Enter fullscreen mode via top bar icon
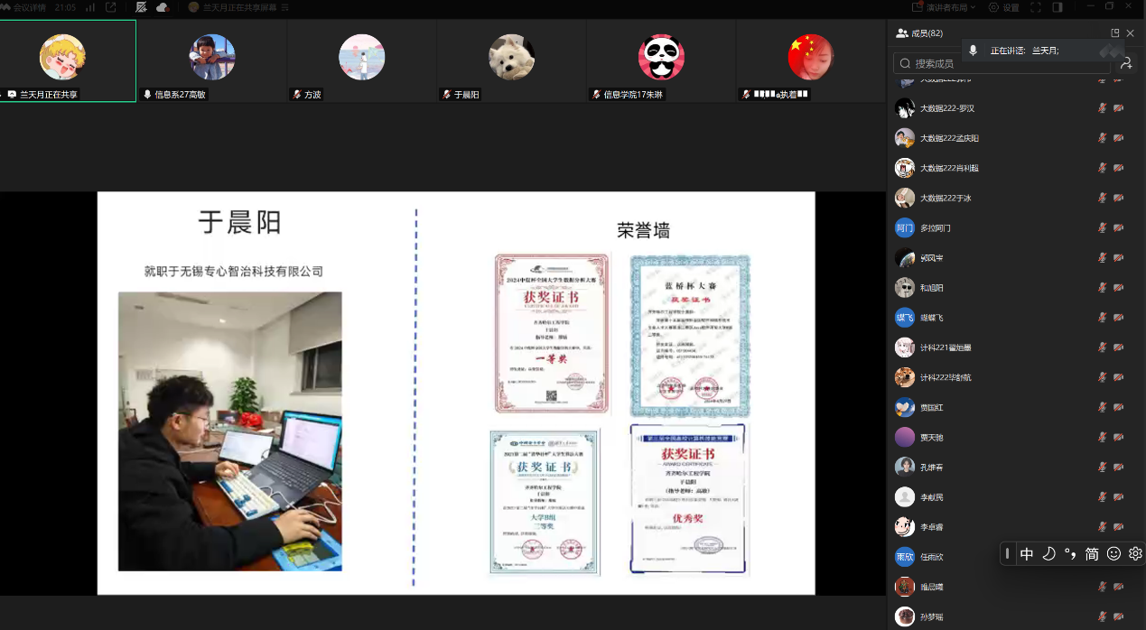This screenshot has height=630, width=1146. 1035,7
